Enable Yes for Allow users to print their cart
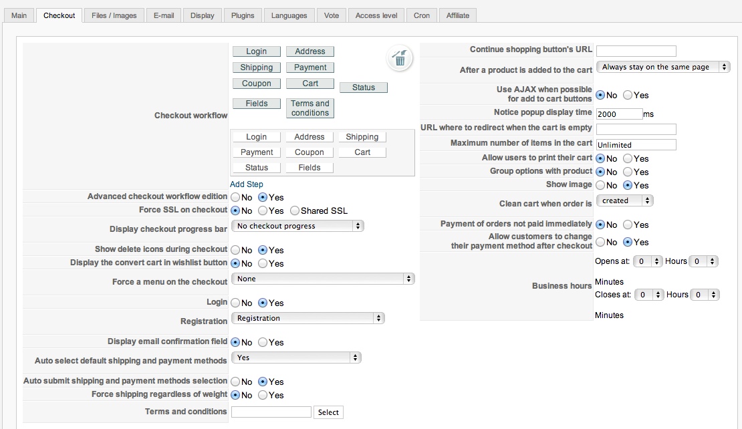Image resolution: width=742 pixels, height=429 pixels. coord(628,159)
